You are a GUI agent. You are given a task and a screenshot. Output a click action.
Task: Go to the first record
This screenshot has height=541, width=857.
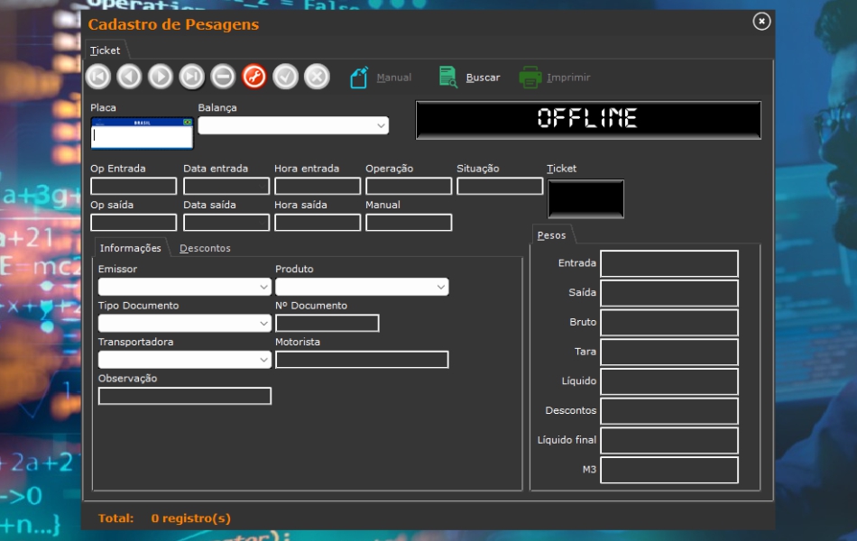click(x=98, y=78)
